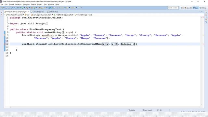Open the Help menu
This screenshot has width=208, height=117.
(57, 4)
